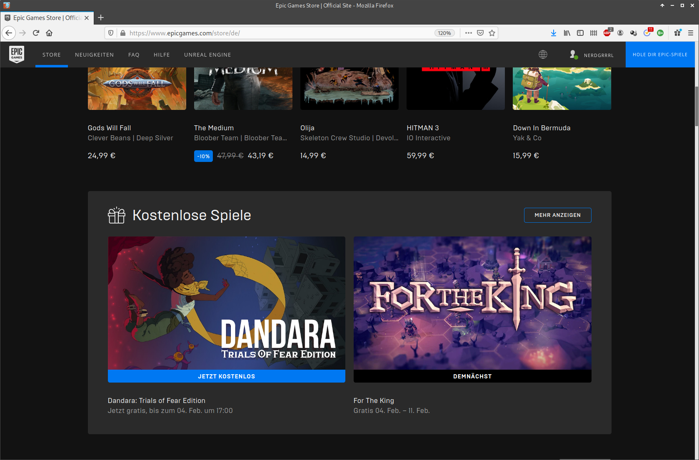
Task: Click the 59,99 € HITMAN 3 price
Action: coord(420,156)
